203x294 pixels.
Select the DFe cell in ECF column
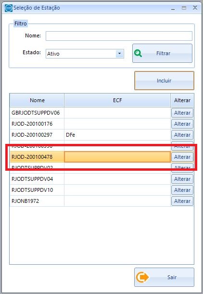click(71, 135)
